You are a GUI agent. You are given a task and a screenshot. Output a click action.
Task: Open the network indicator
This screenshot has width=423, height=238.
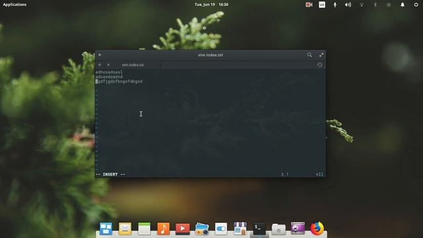362,5
